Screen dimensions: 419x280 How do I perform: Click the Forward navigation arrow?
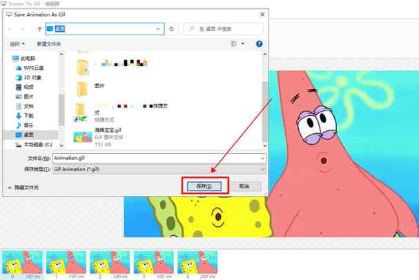pyautogui.click(x=22, y=29)
